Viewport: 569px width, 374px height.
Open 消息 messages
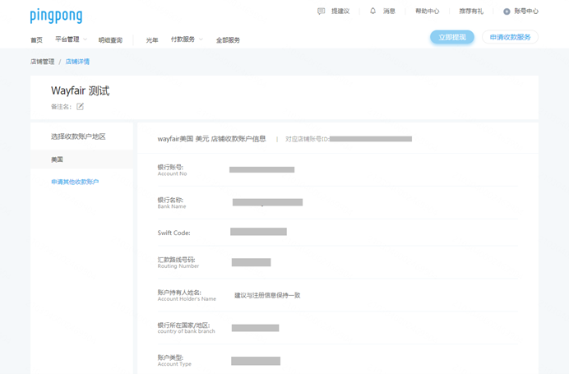click(x=389, y=12)
